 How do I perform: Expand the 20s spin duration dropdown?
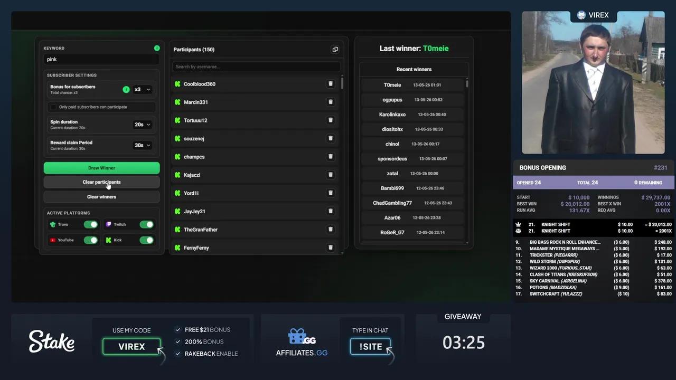pyautogui.click(x=142, y=125)
